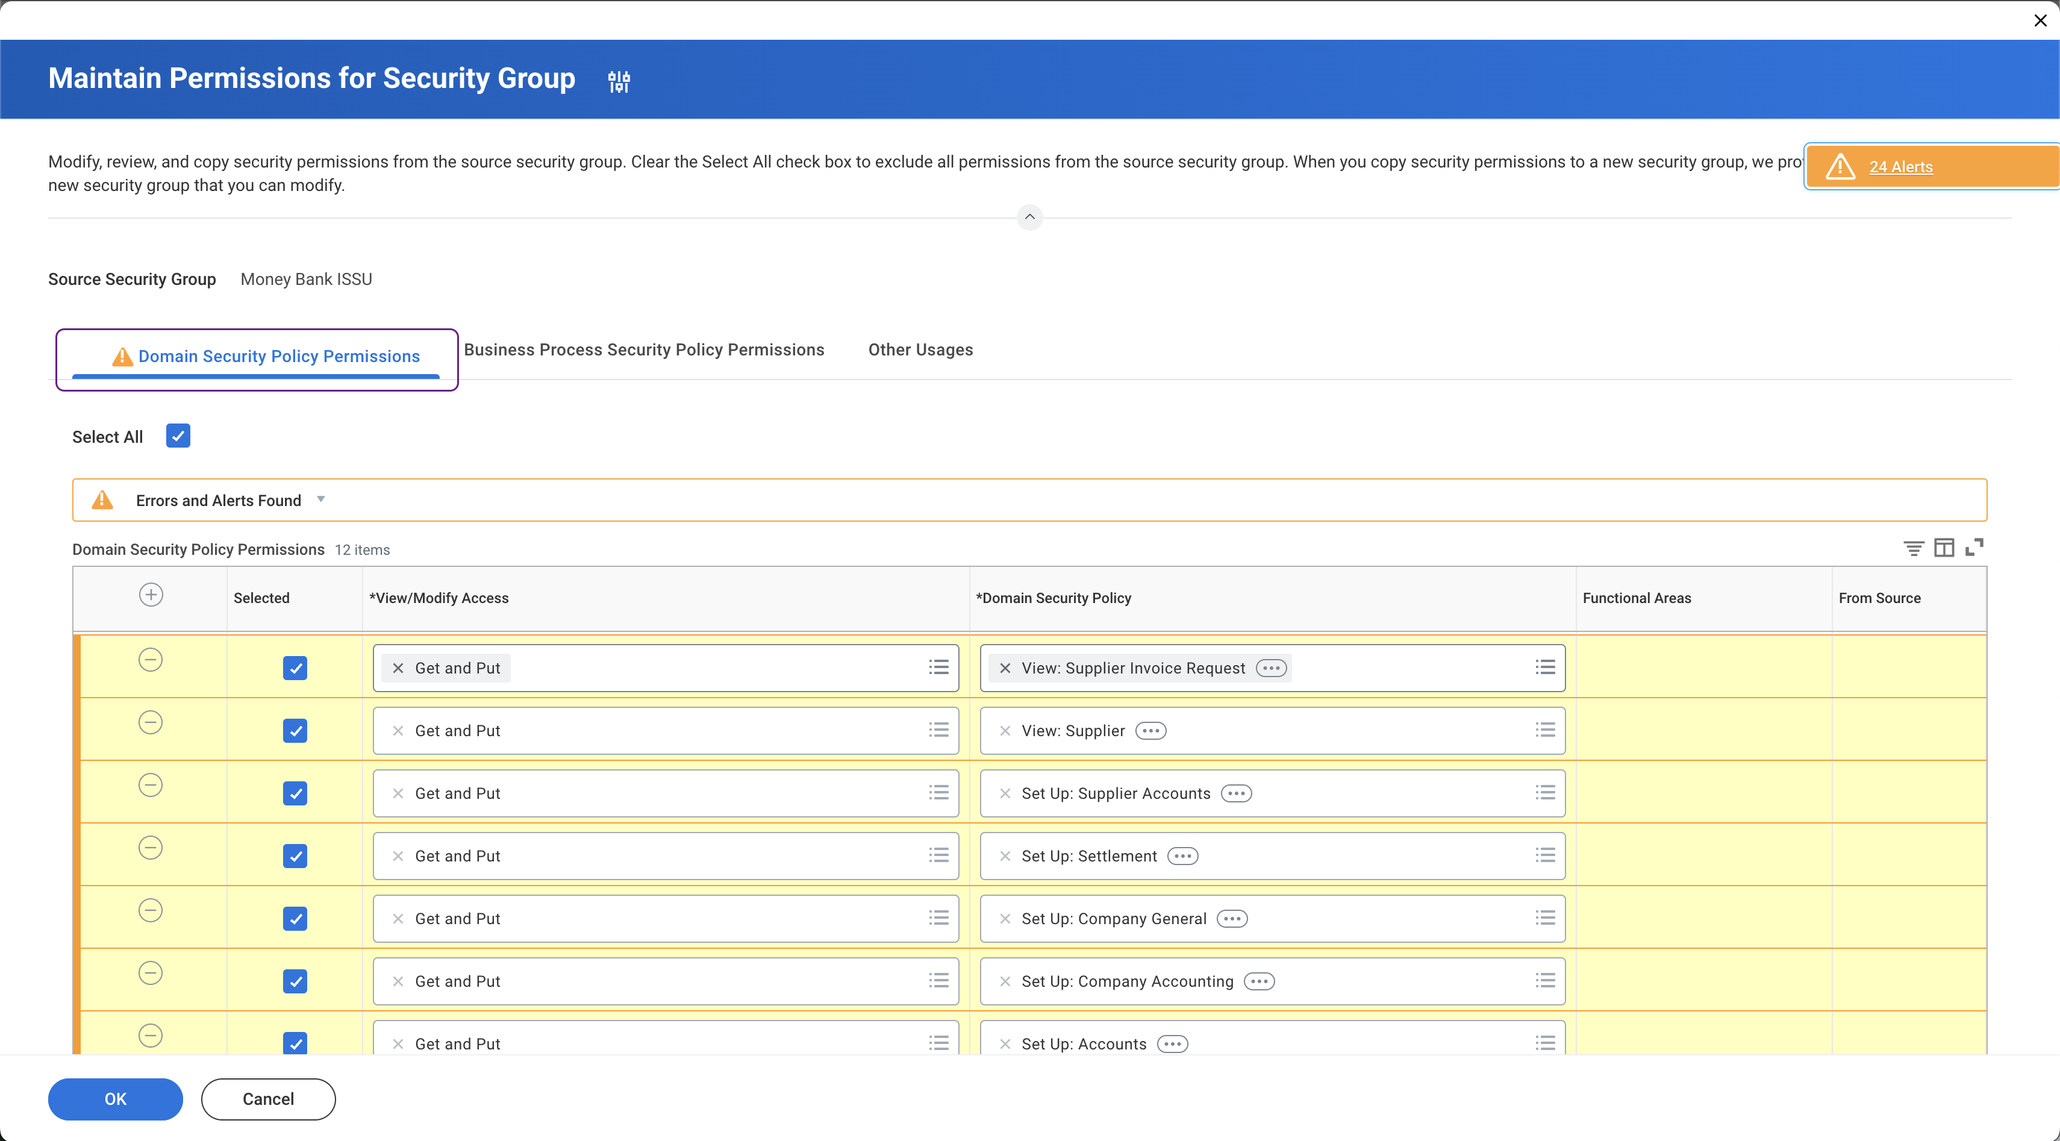The width and height of the screenshot is (2060, 1141).
Task: Open related actions for Set Up: Company Accounting
Action: pyautogui.click(x=1259, y=981)
